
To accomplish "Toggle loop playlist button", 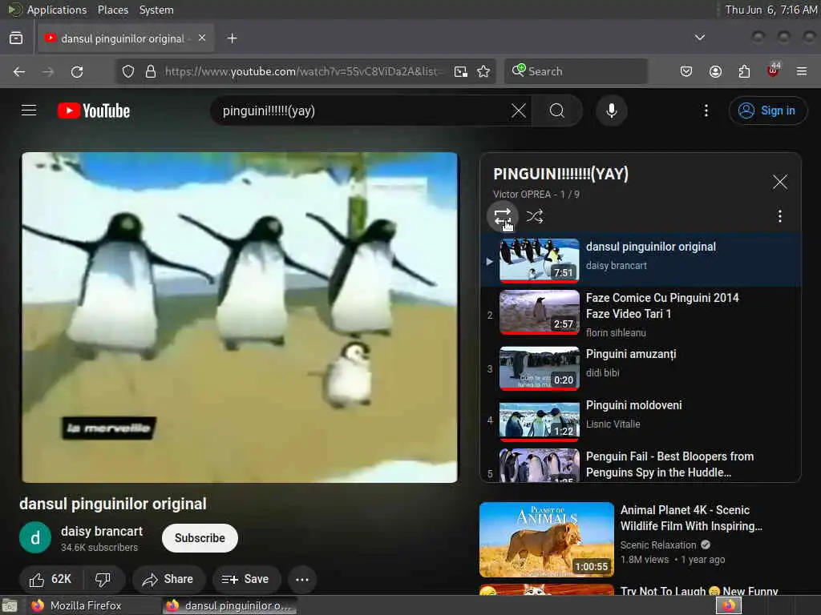I will pos(503,216).
